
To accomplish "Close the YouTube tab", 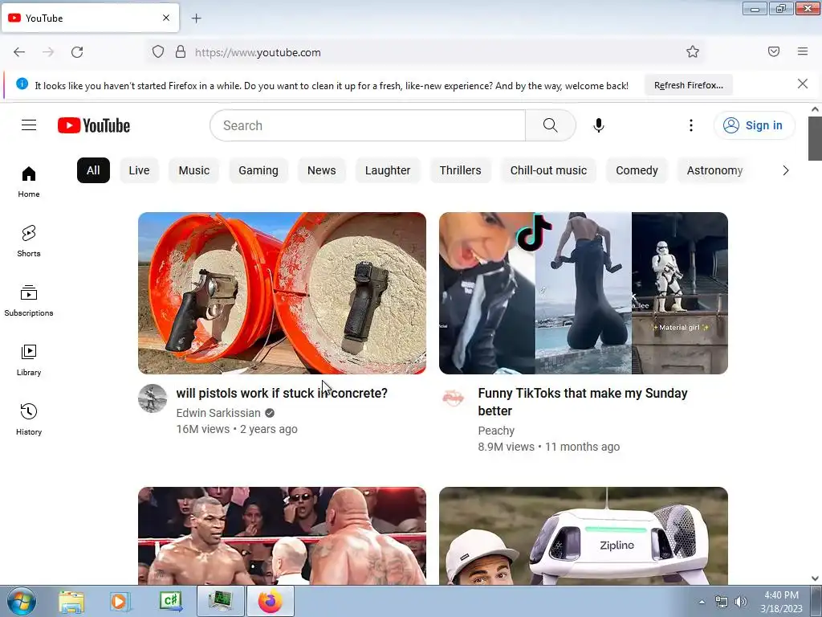I will (x=166, y=18).
